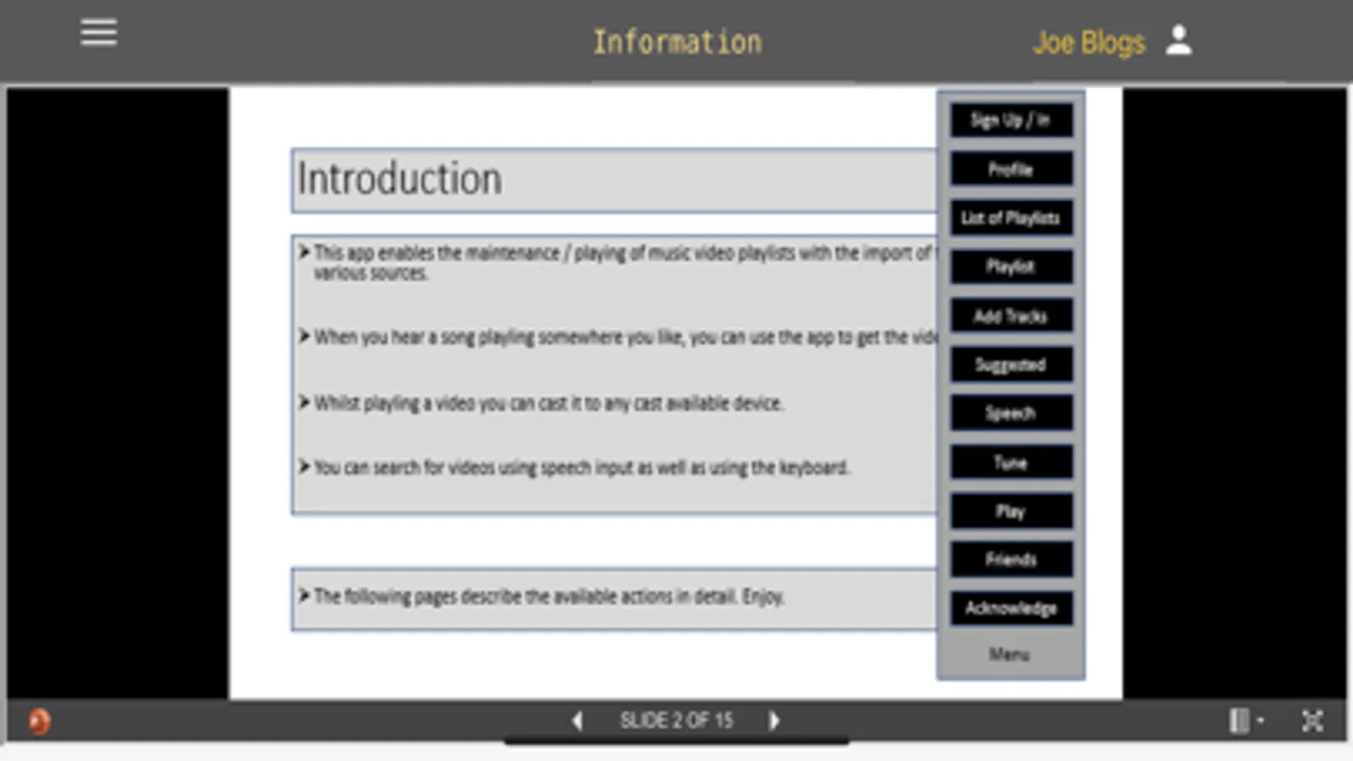This screenshot has height=761, width=1353.
Task: Click 'The following pages describe' text
Action: coord(542,596)
